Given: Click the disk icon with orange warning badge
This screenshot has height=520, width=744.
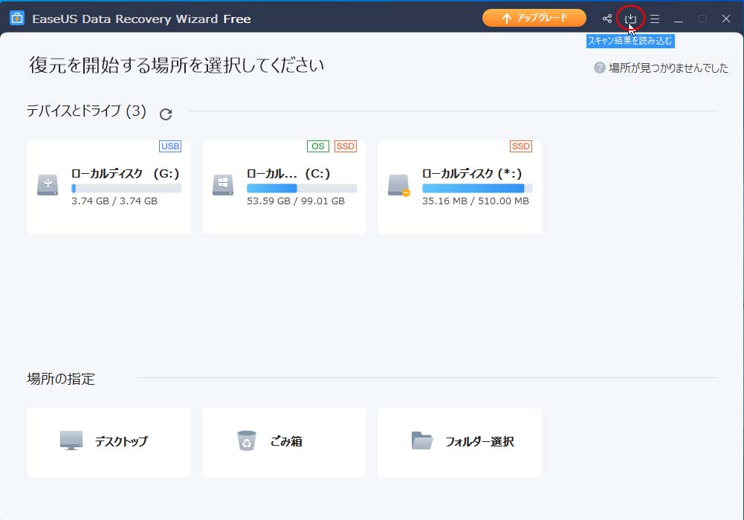Looking at the screenshot, I should [x=398, y=185].
